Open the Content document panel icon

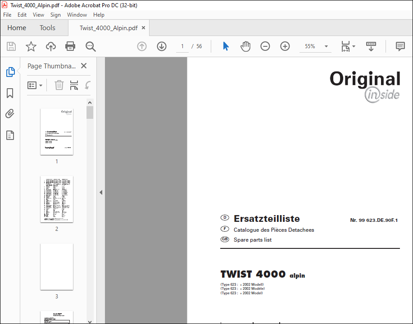point(10,135)
